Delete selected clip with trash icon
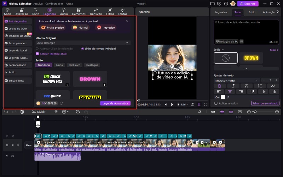Screen dimensions: 283x177 click(x=22, y=112)
